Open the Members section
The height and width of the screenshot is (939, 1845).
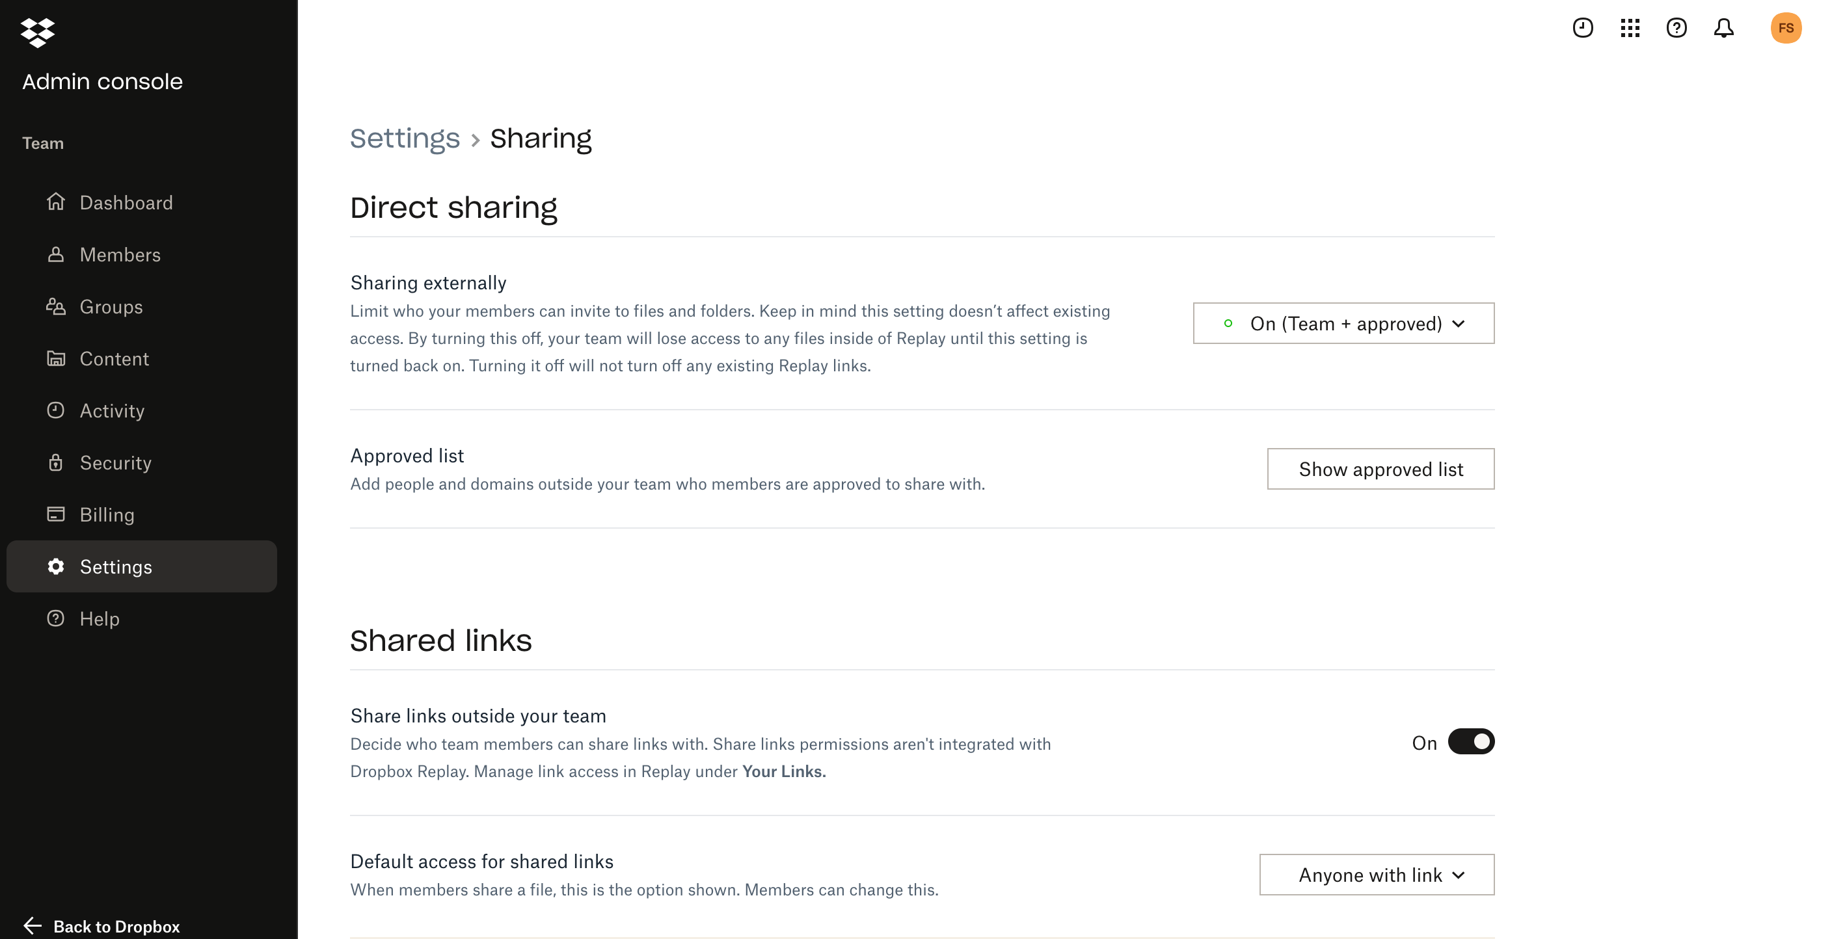[120, 255]
